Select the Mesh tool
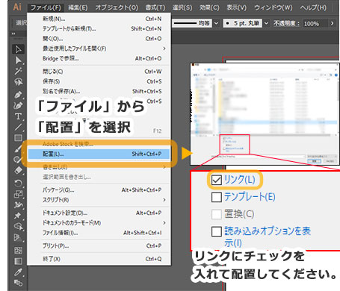340x291 pixels. click(18, 250)
